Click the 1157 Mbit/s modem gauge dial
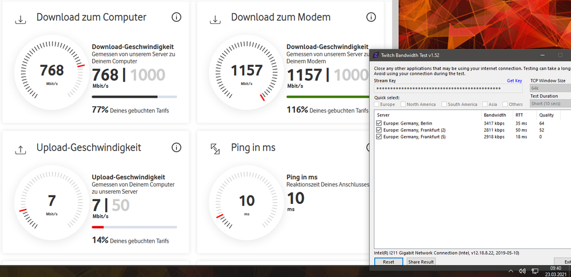The height and width of the screenshot is (277, 571). (x=246, y=72)
